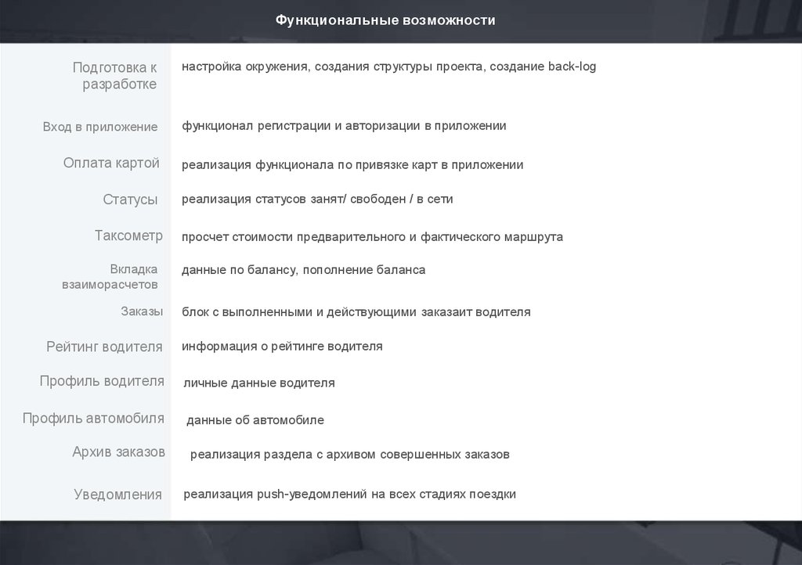The image size is (802, 565).
Task: Click the "данные по балансу, пополнение баланса" text
Action: pyautogui.click(x=303, y=270)
